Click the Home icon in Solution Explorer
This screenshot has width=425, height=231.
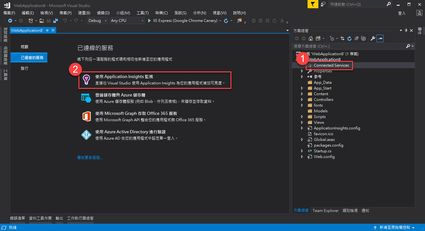[x=310, y=38]
